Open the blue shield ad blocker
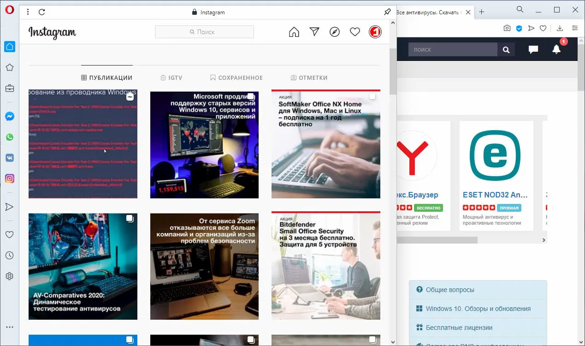The image size is (585, 346). coord(519,28)
